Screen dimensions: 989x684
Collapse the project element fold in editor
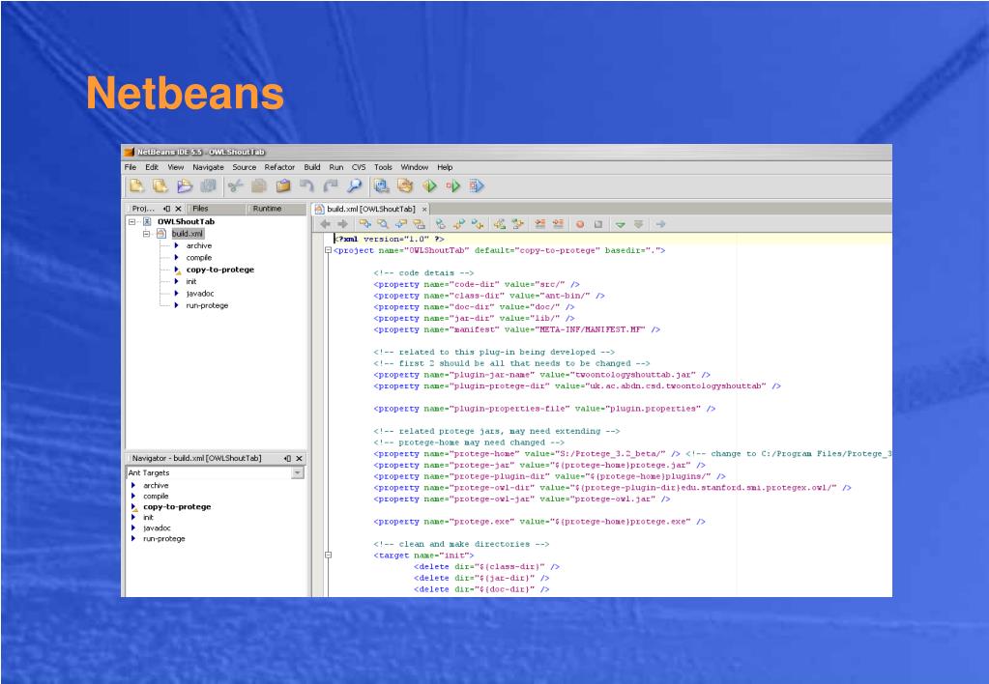tap(328, 251)
